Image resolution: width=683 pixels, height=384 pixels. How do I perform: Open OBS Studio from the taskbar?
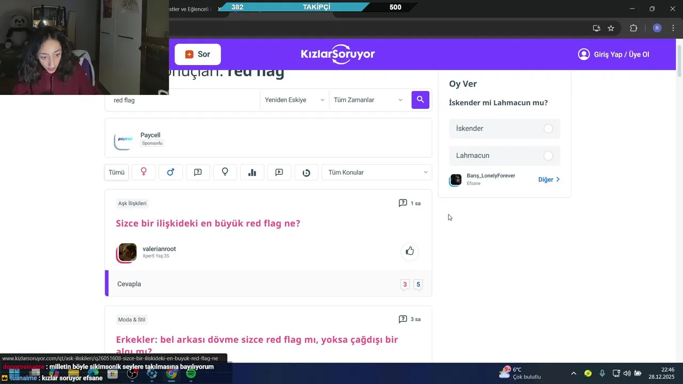click(132, 374)
